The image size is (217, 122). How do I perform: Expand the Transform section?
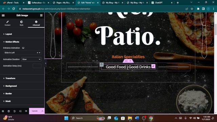click(x=22, y=78)
